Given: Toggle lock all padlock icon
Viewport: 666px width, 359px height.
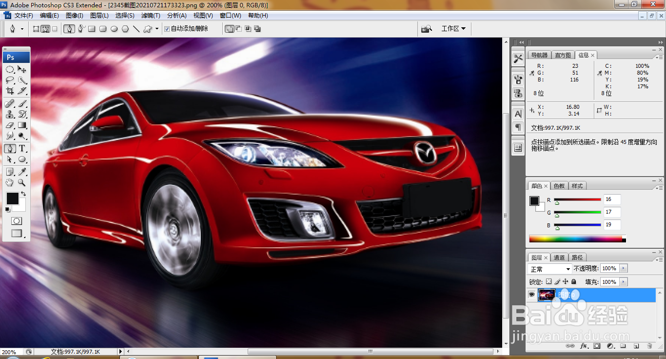Looking at the screenshot, I should click(574, 281).
